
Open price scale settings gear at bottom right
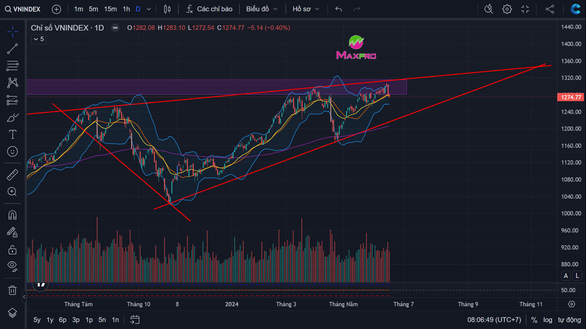tap(571, 304)
